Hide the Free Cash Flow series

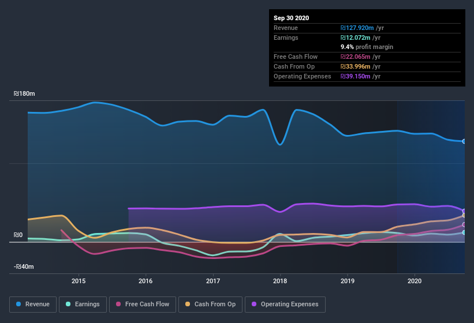tap(143, 304)
